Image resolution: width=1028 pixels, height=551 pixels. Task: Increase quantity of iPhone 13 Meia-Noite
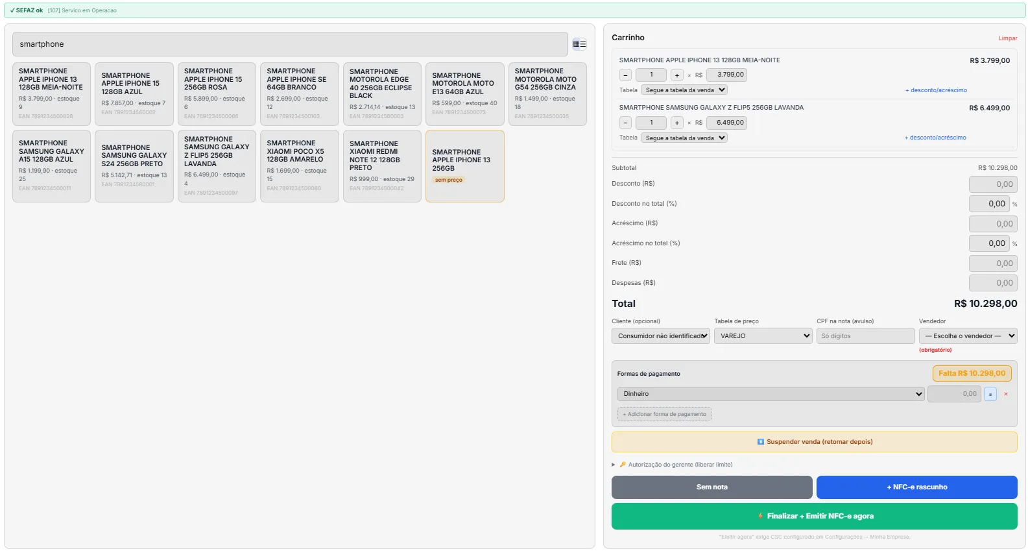point(676,75)
